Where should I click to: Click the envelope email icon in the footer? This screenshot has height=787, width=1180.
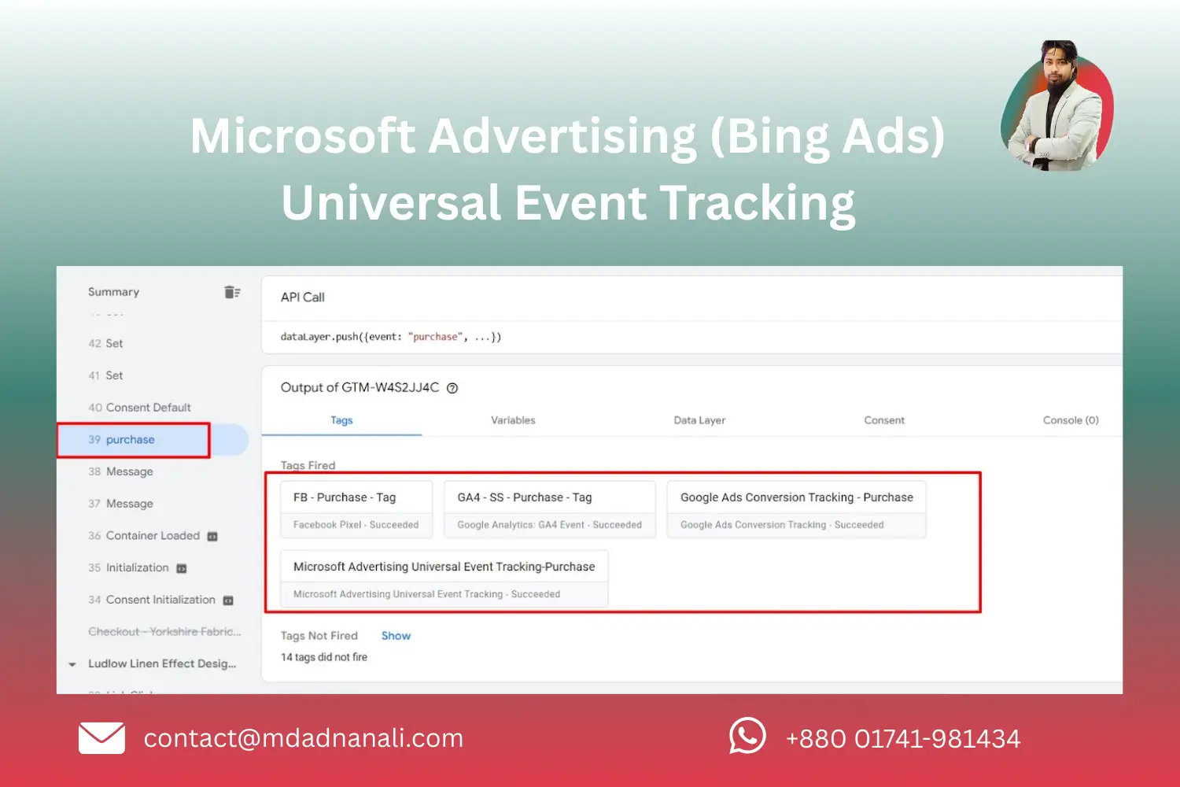(x=101, y=737)
